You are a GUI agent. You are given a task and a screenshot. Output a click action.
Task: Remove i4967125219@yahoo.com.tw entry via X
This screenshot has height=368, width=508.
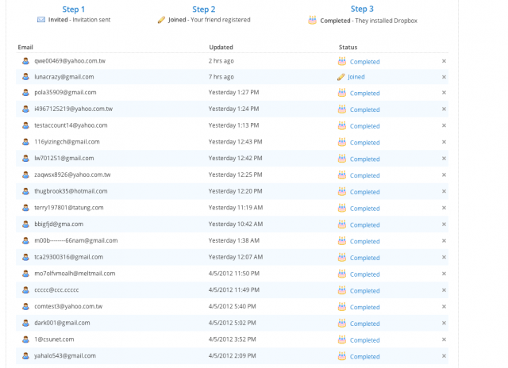[x=444, y=109]
